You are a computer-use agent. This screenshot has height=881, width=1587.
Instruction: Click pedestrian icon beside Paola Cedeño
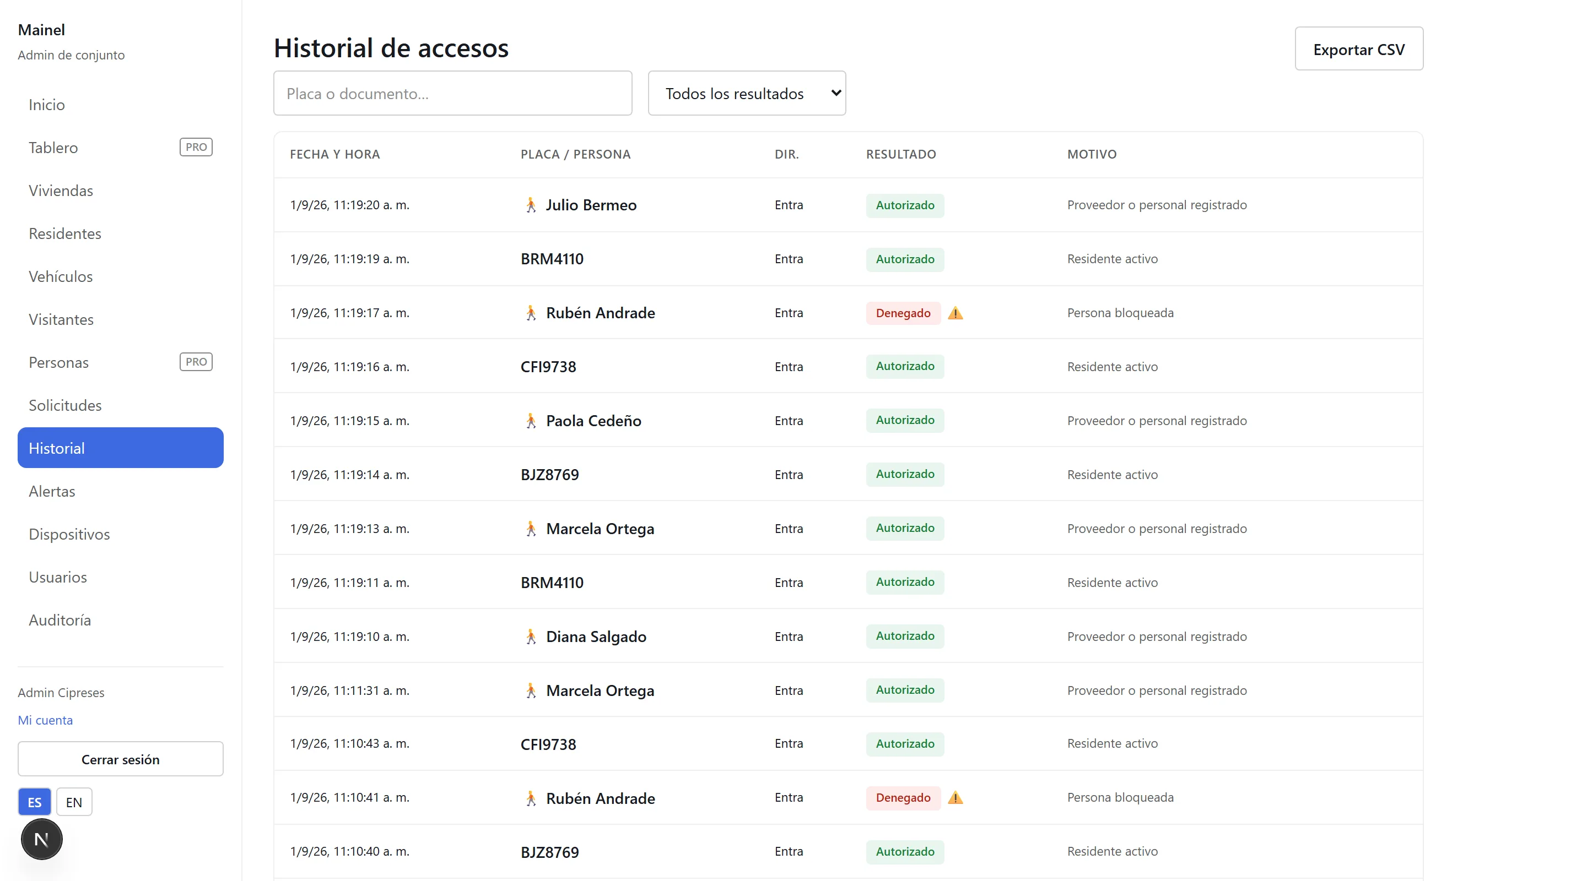pos(531,421)
